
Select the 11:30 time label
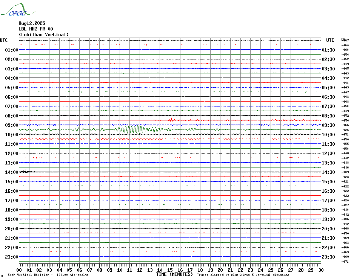click(328, 144)
